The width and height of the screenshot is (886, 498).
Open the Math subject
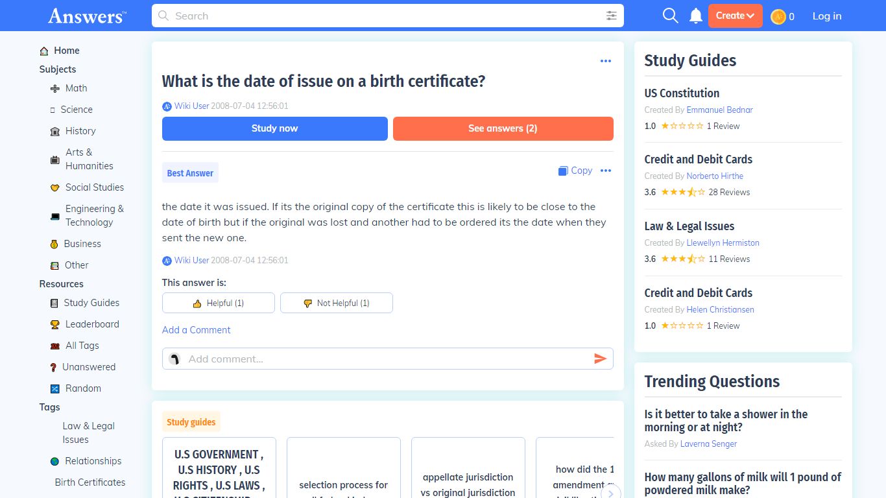click(76, 88)
